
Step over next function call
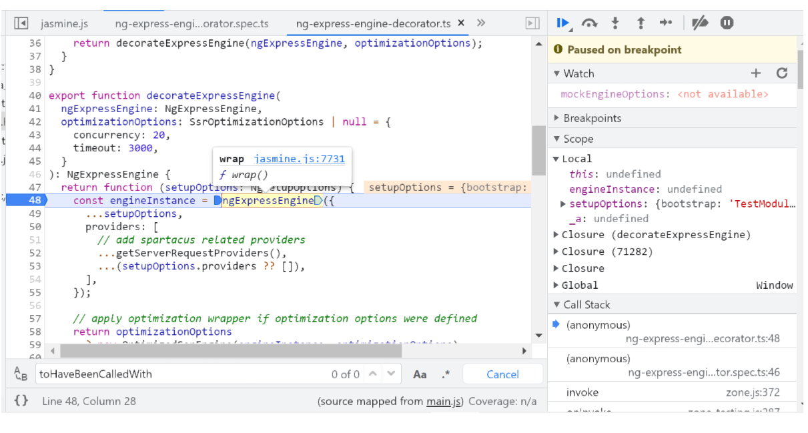click(x=589, y=23)
